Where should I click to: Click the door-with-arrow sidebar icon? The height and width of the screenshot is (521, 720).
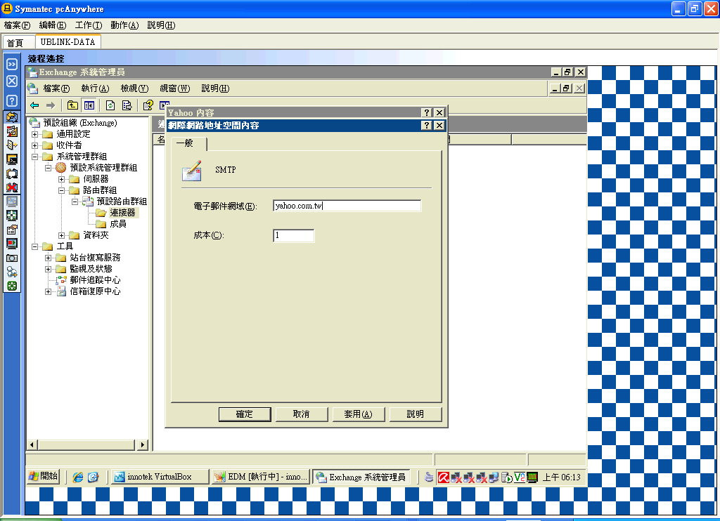(x=12, y=145)
